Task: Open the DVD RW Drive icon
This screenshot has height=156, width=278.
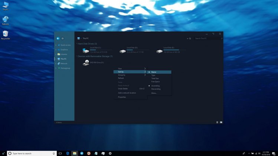Action: [x=86, y=63]
